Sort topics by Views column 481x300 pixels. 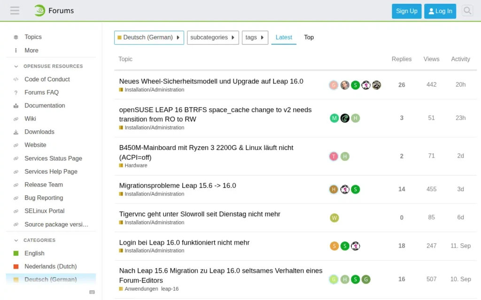[x=431, y=59]
